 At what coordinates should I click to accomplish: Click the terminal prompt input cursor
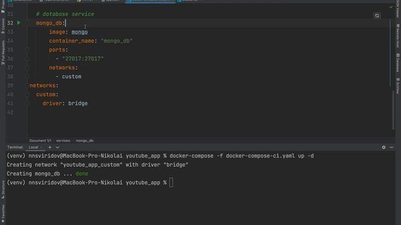pos(171,182)
